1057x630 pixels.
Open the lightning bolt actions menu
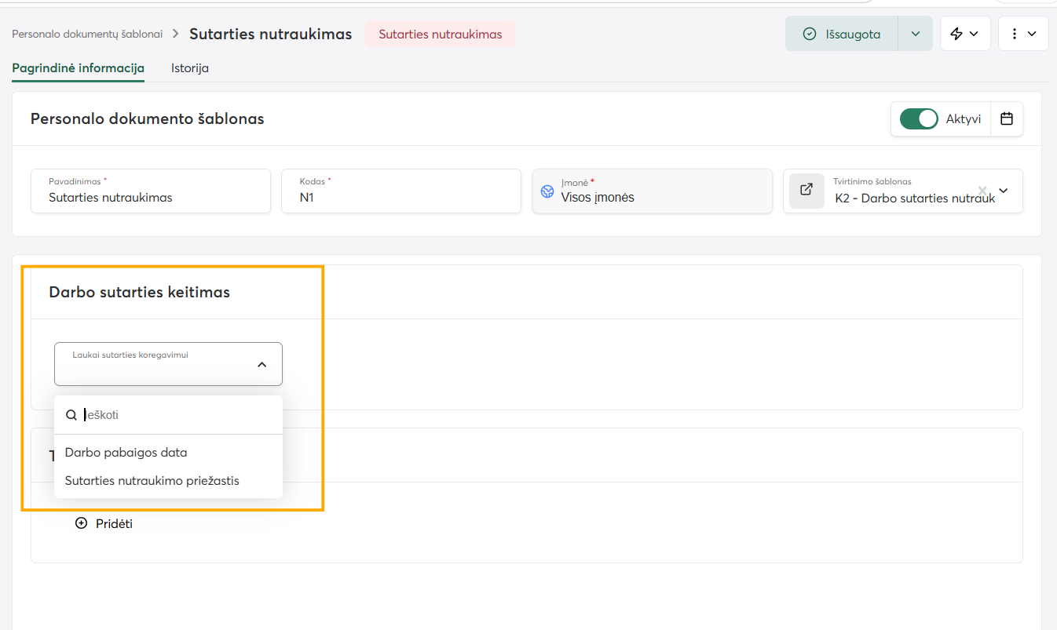click(x=965, y=34)
